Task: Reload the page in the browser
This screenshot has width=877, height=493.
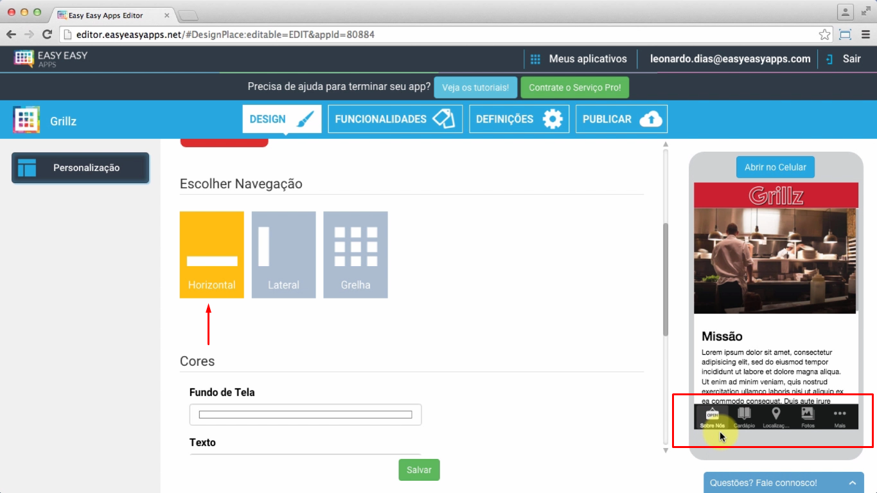Action: point(47,35)
